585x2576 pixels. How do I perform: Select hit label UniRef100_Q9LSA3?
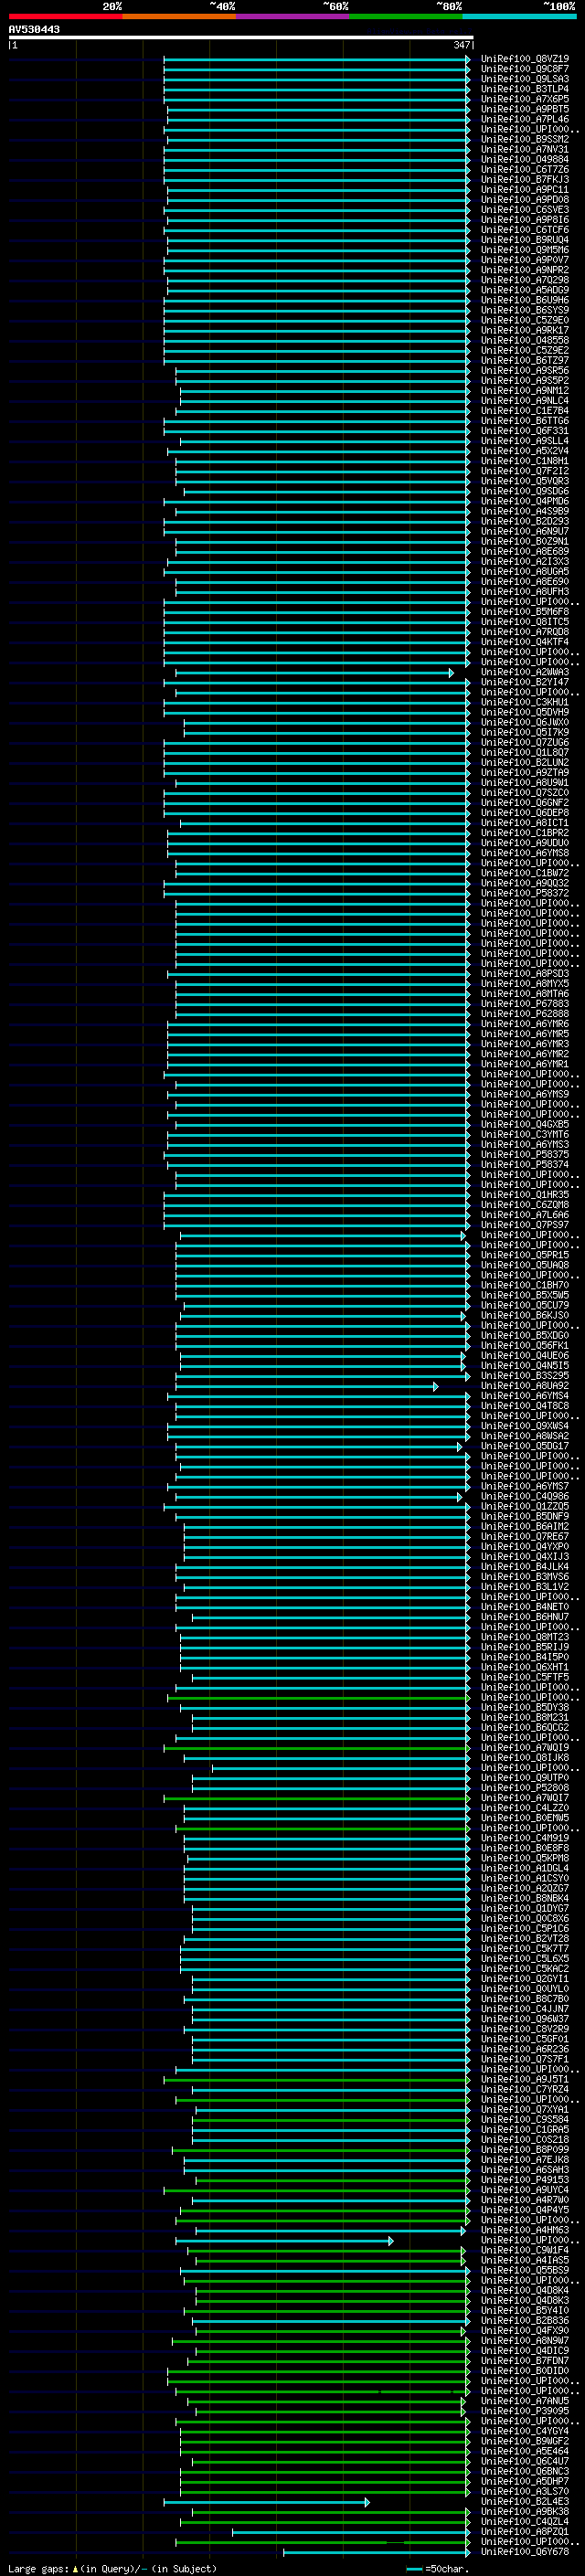(525, 79)
